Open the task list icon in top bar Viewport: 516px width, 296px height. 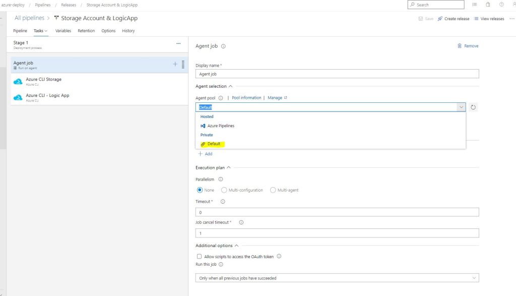[x=475, y=5]
